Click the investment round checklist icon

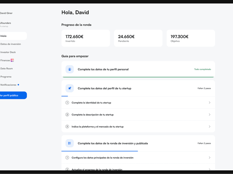pos(70,143)
